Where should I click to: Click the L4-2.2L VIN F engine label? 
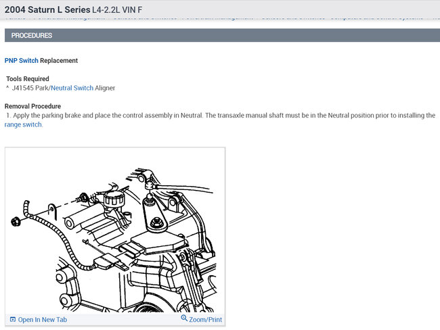117,10
